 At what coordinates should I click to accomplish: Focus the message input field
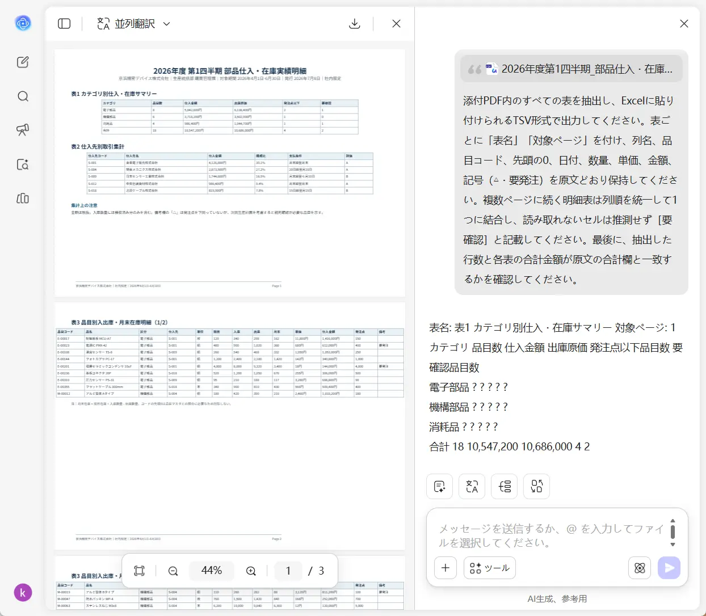[x=550, y=536]
